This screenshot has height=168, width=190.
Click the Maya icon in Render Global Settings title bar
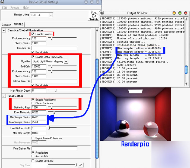(x=2, y=2)
